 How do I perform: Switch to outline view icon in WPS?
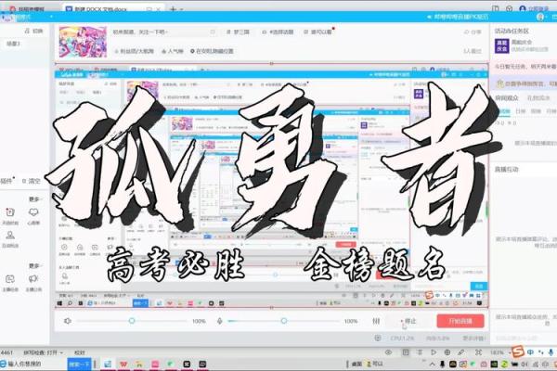pyautogui.click(x=420, y=352)
